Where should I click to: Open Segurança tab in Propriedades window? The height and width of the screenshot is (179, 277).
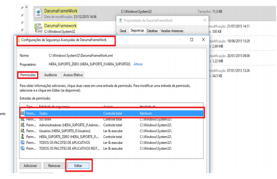pos(137,31)
